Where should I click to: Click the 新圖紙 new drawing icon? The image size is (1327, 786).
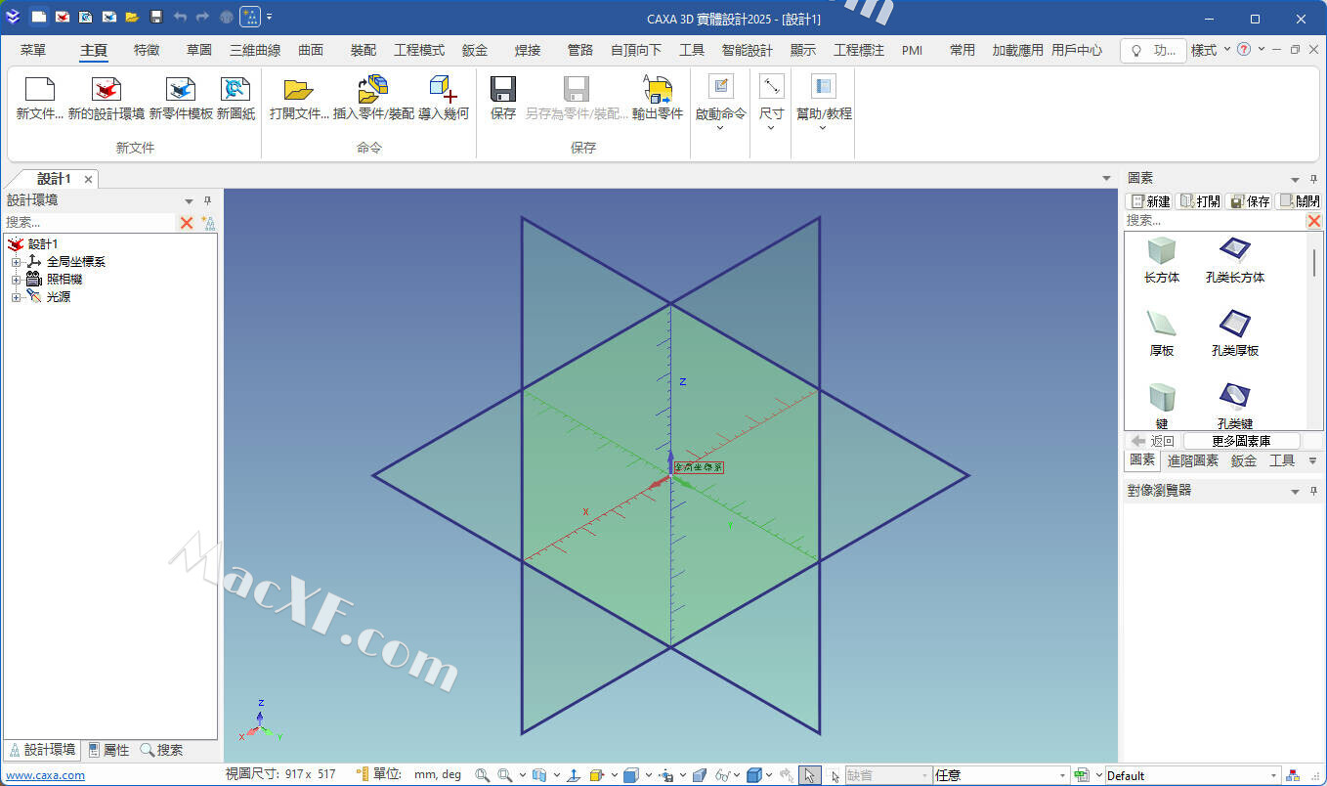(x=235, y=90)
